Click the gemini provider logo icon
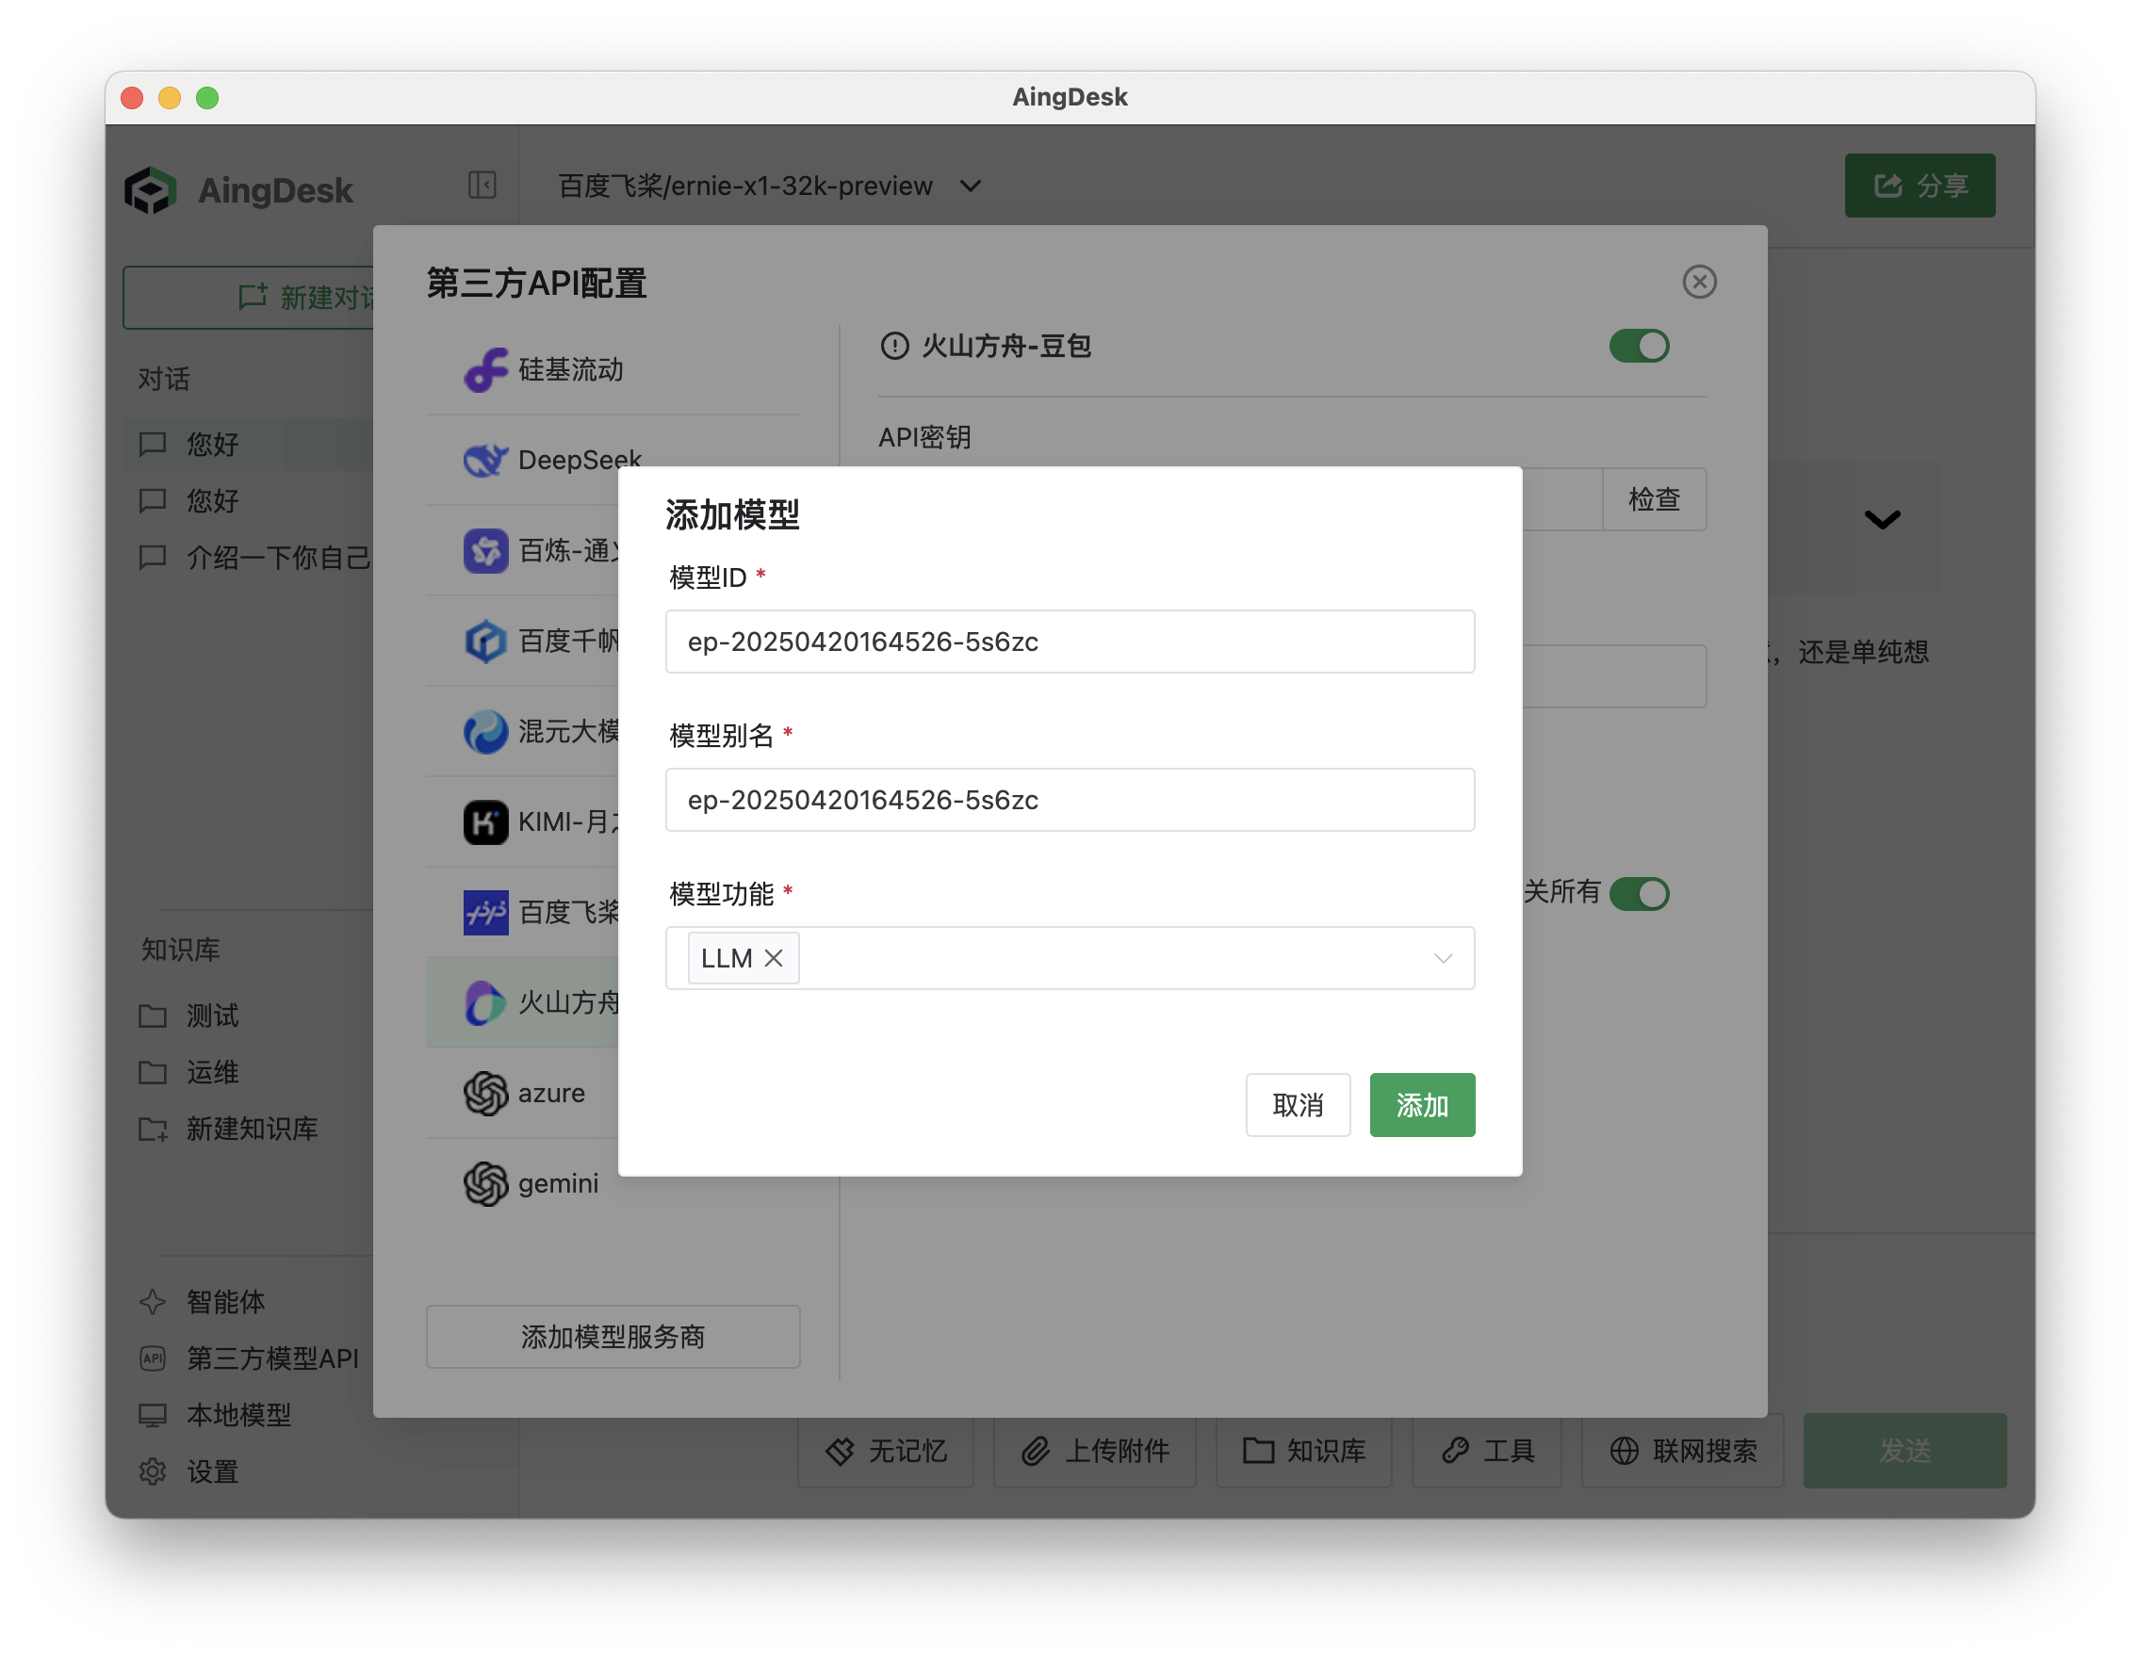 pyautogui.click(x=485, y=1183)
